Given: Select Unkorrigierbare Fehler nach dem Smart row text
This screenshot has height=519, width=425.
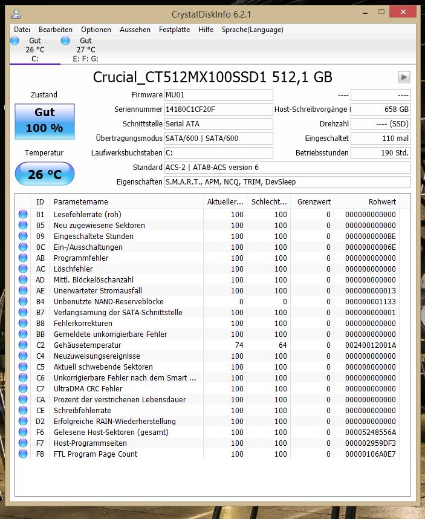Looking at the screenshot, I should click(x=125, y=377).
